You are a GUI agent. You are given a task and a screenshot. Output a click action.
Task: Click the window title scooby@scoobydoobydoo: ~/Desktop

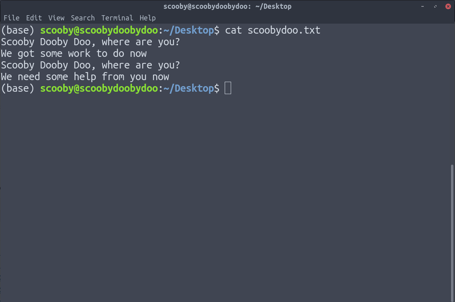(x=227, y=6)
